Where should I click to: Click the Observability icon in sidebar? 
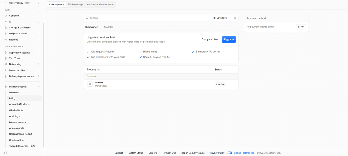pos(6,3)
